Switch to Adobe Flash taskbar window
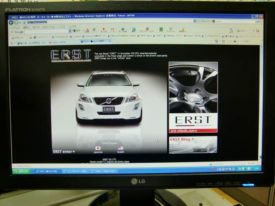Viewport: 275px width, 206px height. pos(104,171)
